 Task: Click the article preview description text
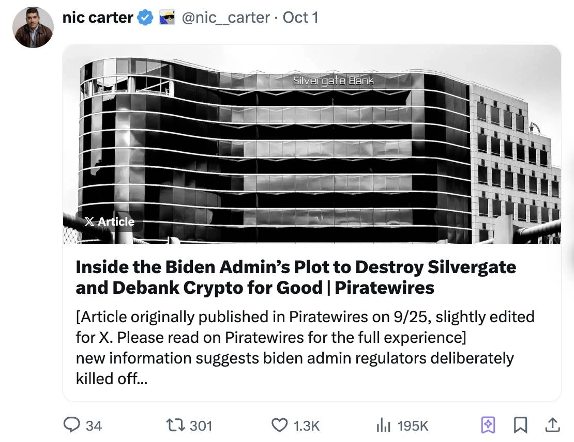[x=305, y=348]
